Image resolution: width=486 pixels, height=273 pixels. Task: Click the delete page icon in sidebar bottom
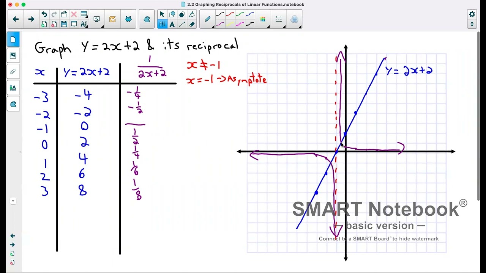click(13, 262)
